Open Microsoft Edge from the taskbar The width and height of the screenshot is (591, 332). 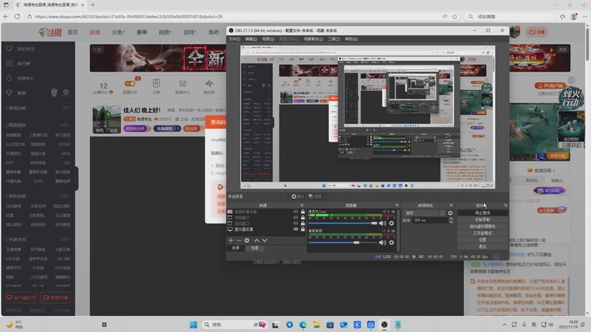[x=303, y=325]
